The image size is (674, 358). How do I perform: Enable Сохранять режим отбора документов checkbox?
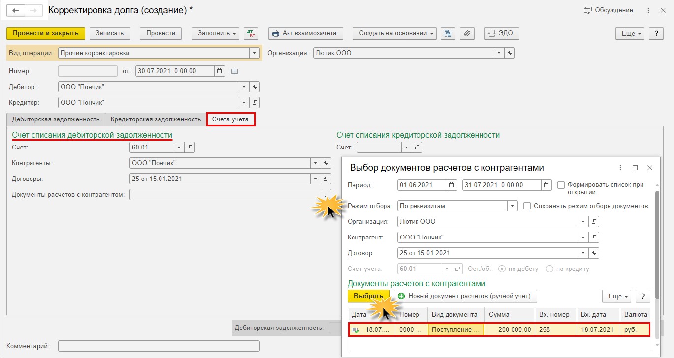pos(527,206)
